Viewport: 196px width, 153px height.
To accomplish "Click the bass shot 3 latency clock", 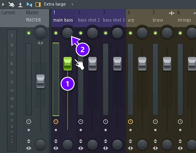I will tap(106, 121).
